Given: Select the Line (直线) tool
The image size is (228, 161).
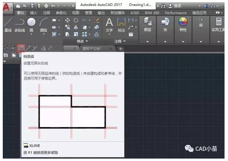Looking at the screenshot, I should coord(8,25).
